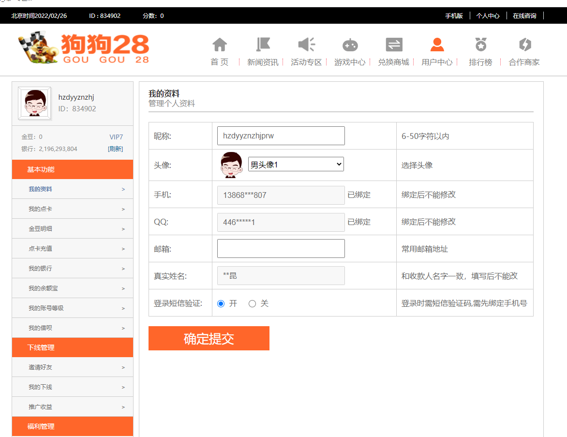This screenshot has height=437, width=567.
Task: Click the 确定提交 submit button
Action: point(209,338)
